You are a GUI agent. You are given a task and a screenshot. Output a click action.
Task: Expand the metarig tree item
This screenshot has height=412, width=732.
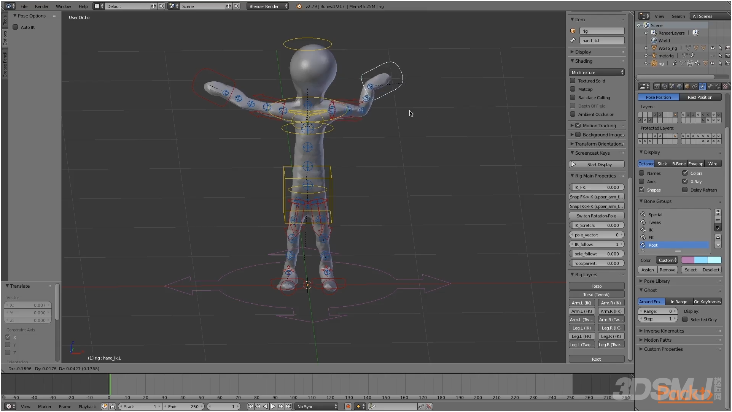pos(646,55)
